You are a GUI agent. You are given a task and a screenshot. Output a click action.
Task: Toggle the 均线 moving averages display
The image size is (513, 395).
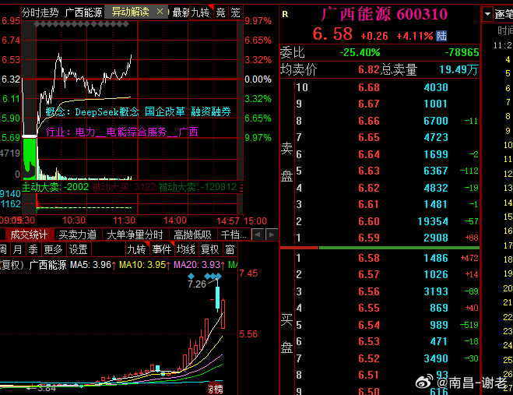186,249
